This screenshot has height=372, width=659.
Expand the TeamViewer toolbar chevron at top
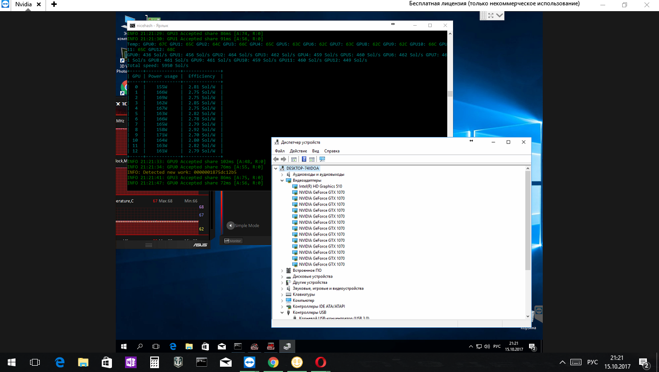click(500, 15)
